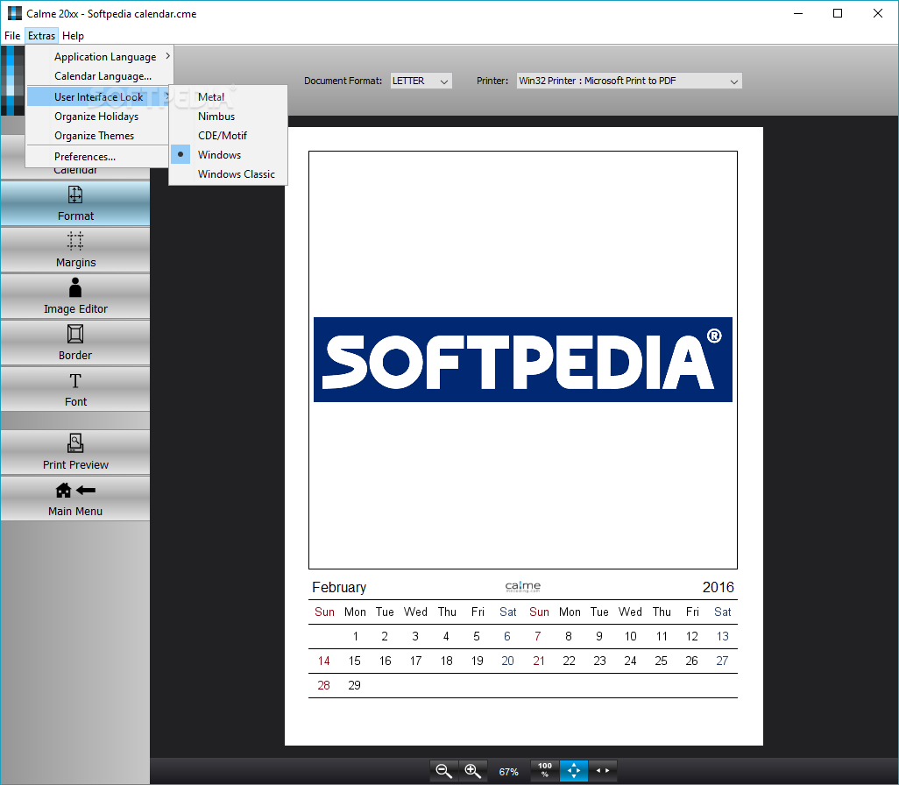Screen dimensions: 899x785
Task: Set zoom to 100 percent
Action: tap(545, 771)
